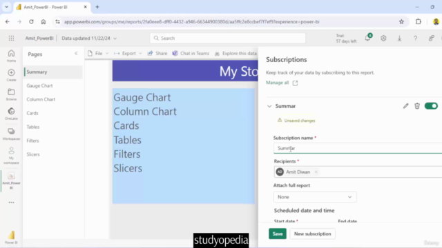The image size is (442, 248).
Task: Click the Unsaved changes warning
Action: click(296, 121)
